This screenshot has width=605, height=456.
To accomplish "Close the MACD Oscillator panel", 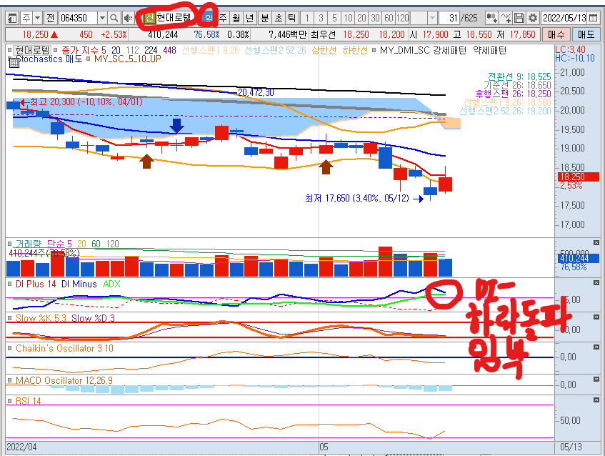I will [x=596, y=380].
